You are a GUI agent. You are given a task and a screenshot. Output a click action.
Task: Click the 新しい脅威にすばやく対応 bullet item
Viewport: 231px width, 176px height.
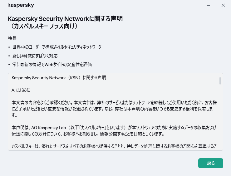35,56
